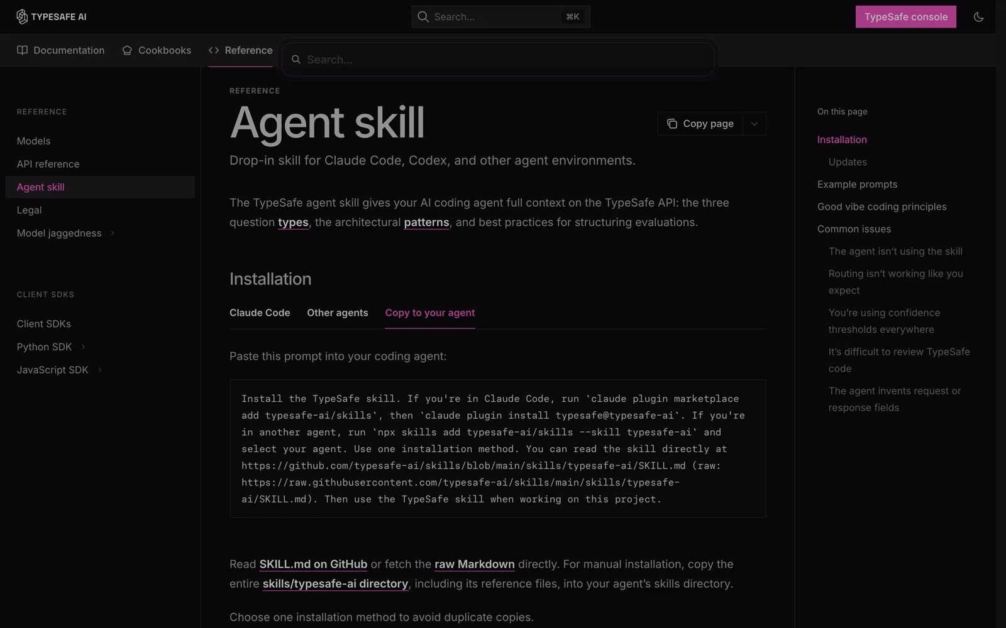Click into the overlay Search input box

tap(498, 60)
